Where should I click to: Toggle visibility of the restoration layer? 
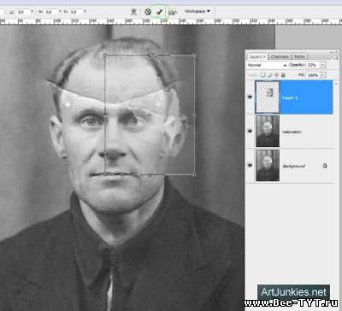251,132
